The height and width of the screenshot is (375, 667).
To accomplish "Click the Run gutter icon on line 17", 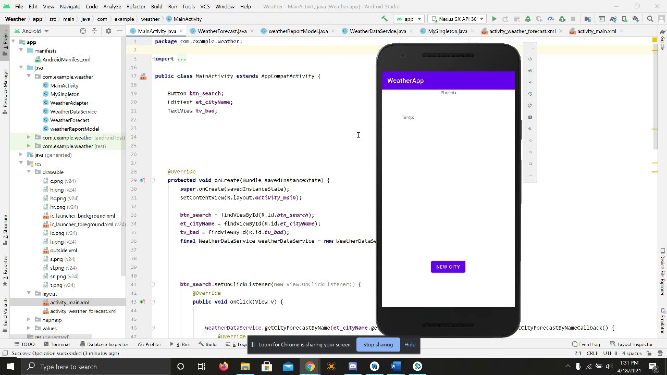I will [x=143, y=77].
